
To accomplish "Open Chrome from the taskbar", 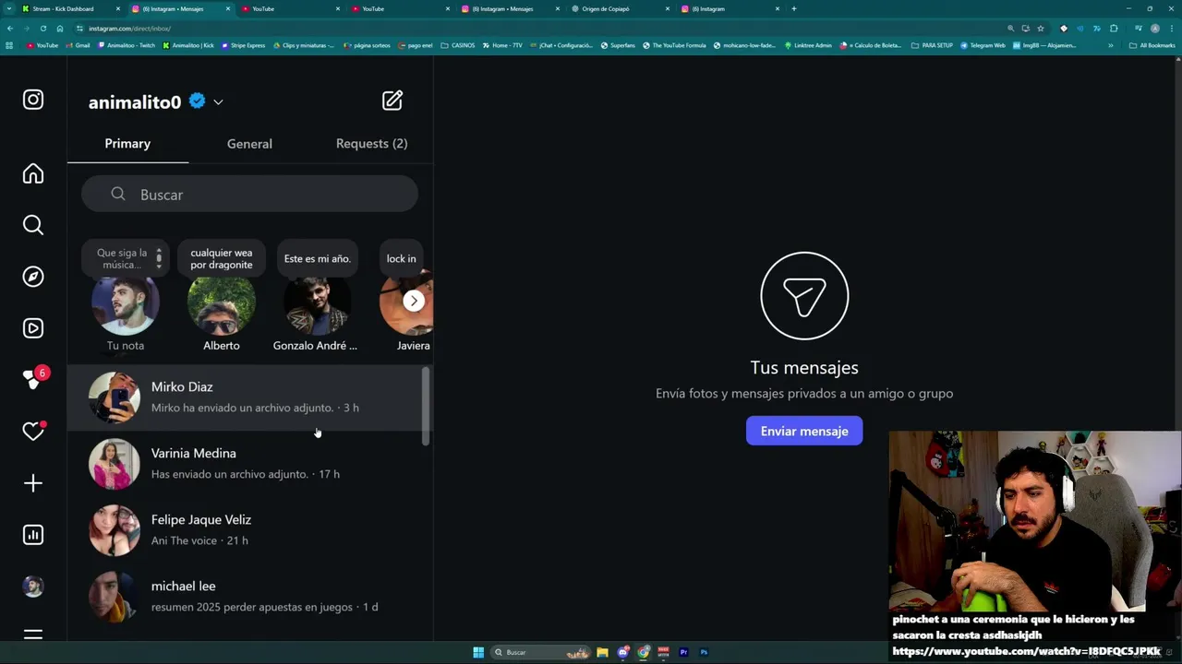I will (x=644, y=652).
